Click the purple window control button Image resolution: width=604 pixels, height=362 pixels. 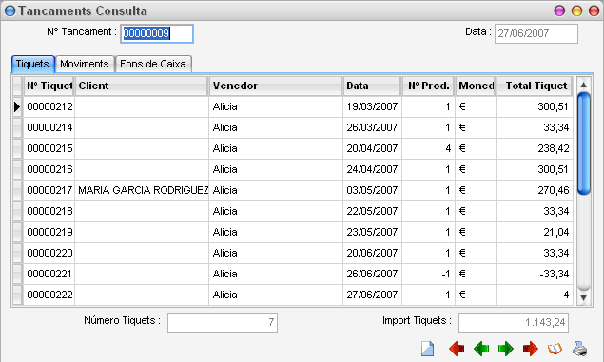click(559, 10)
